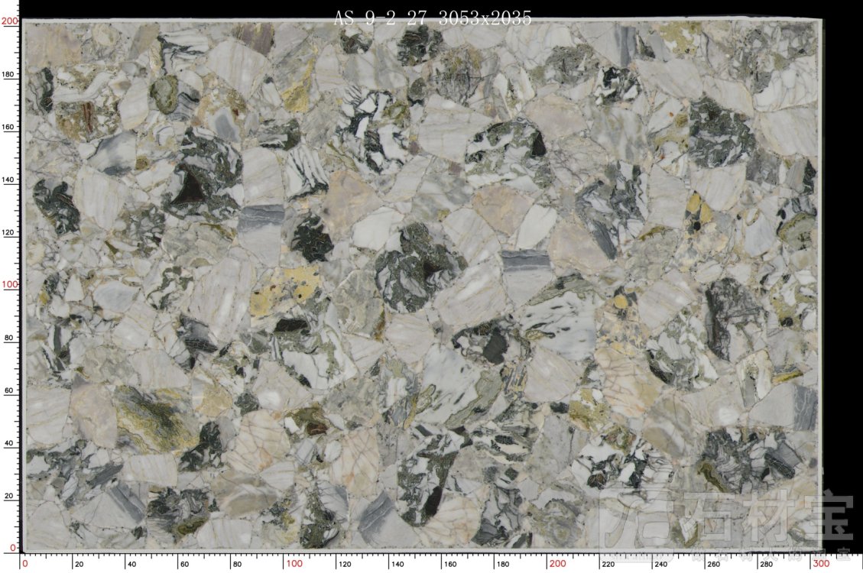The image size is (863, 573).
Task: Click the red 200 mark on horizontal ruler
Action: click(557, 564)
